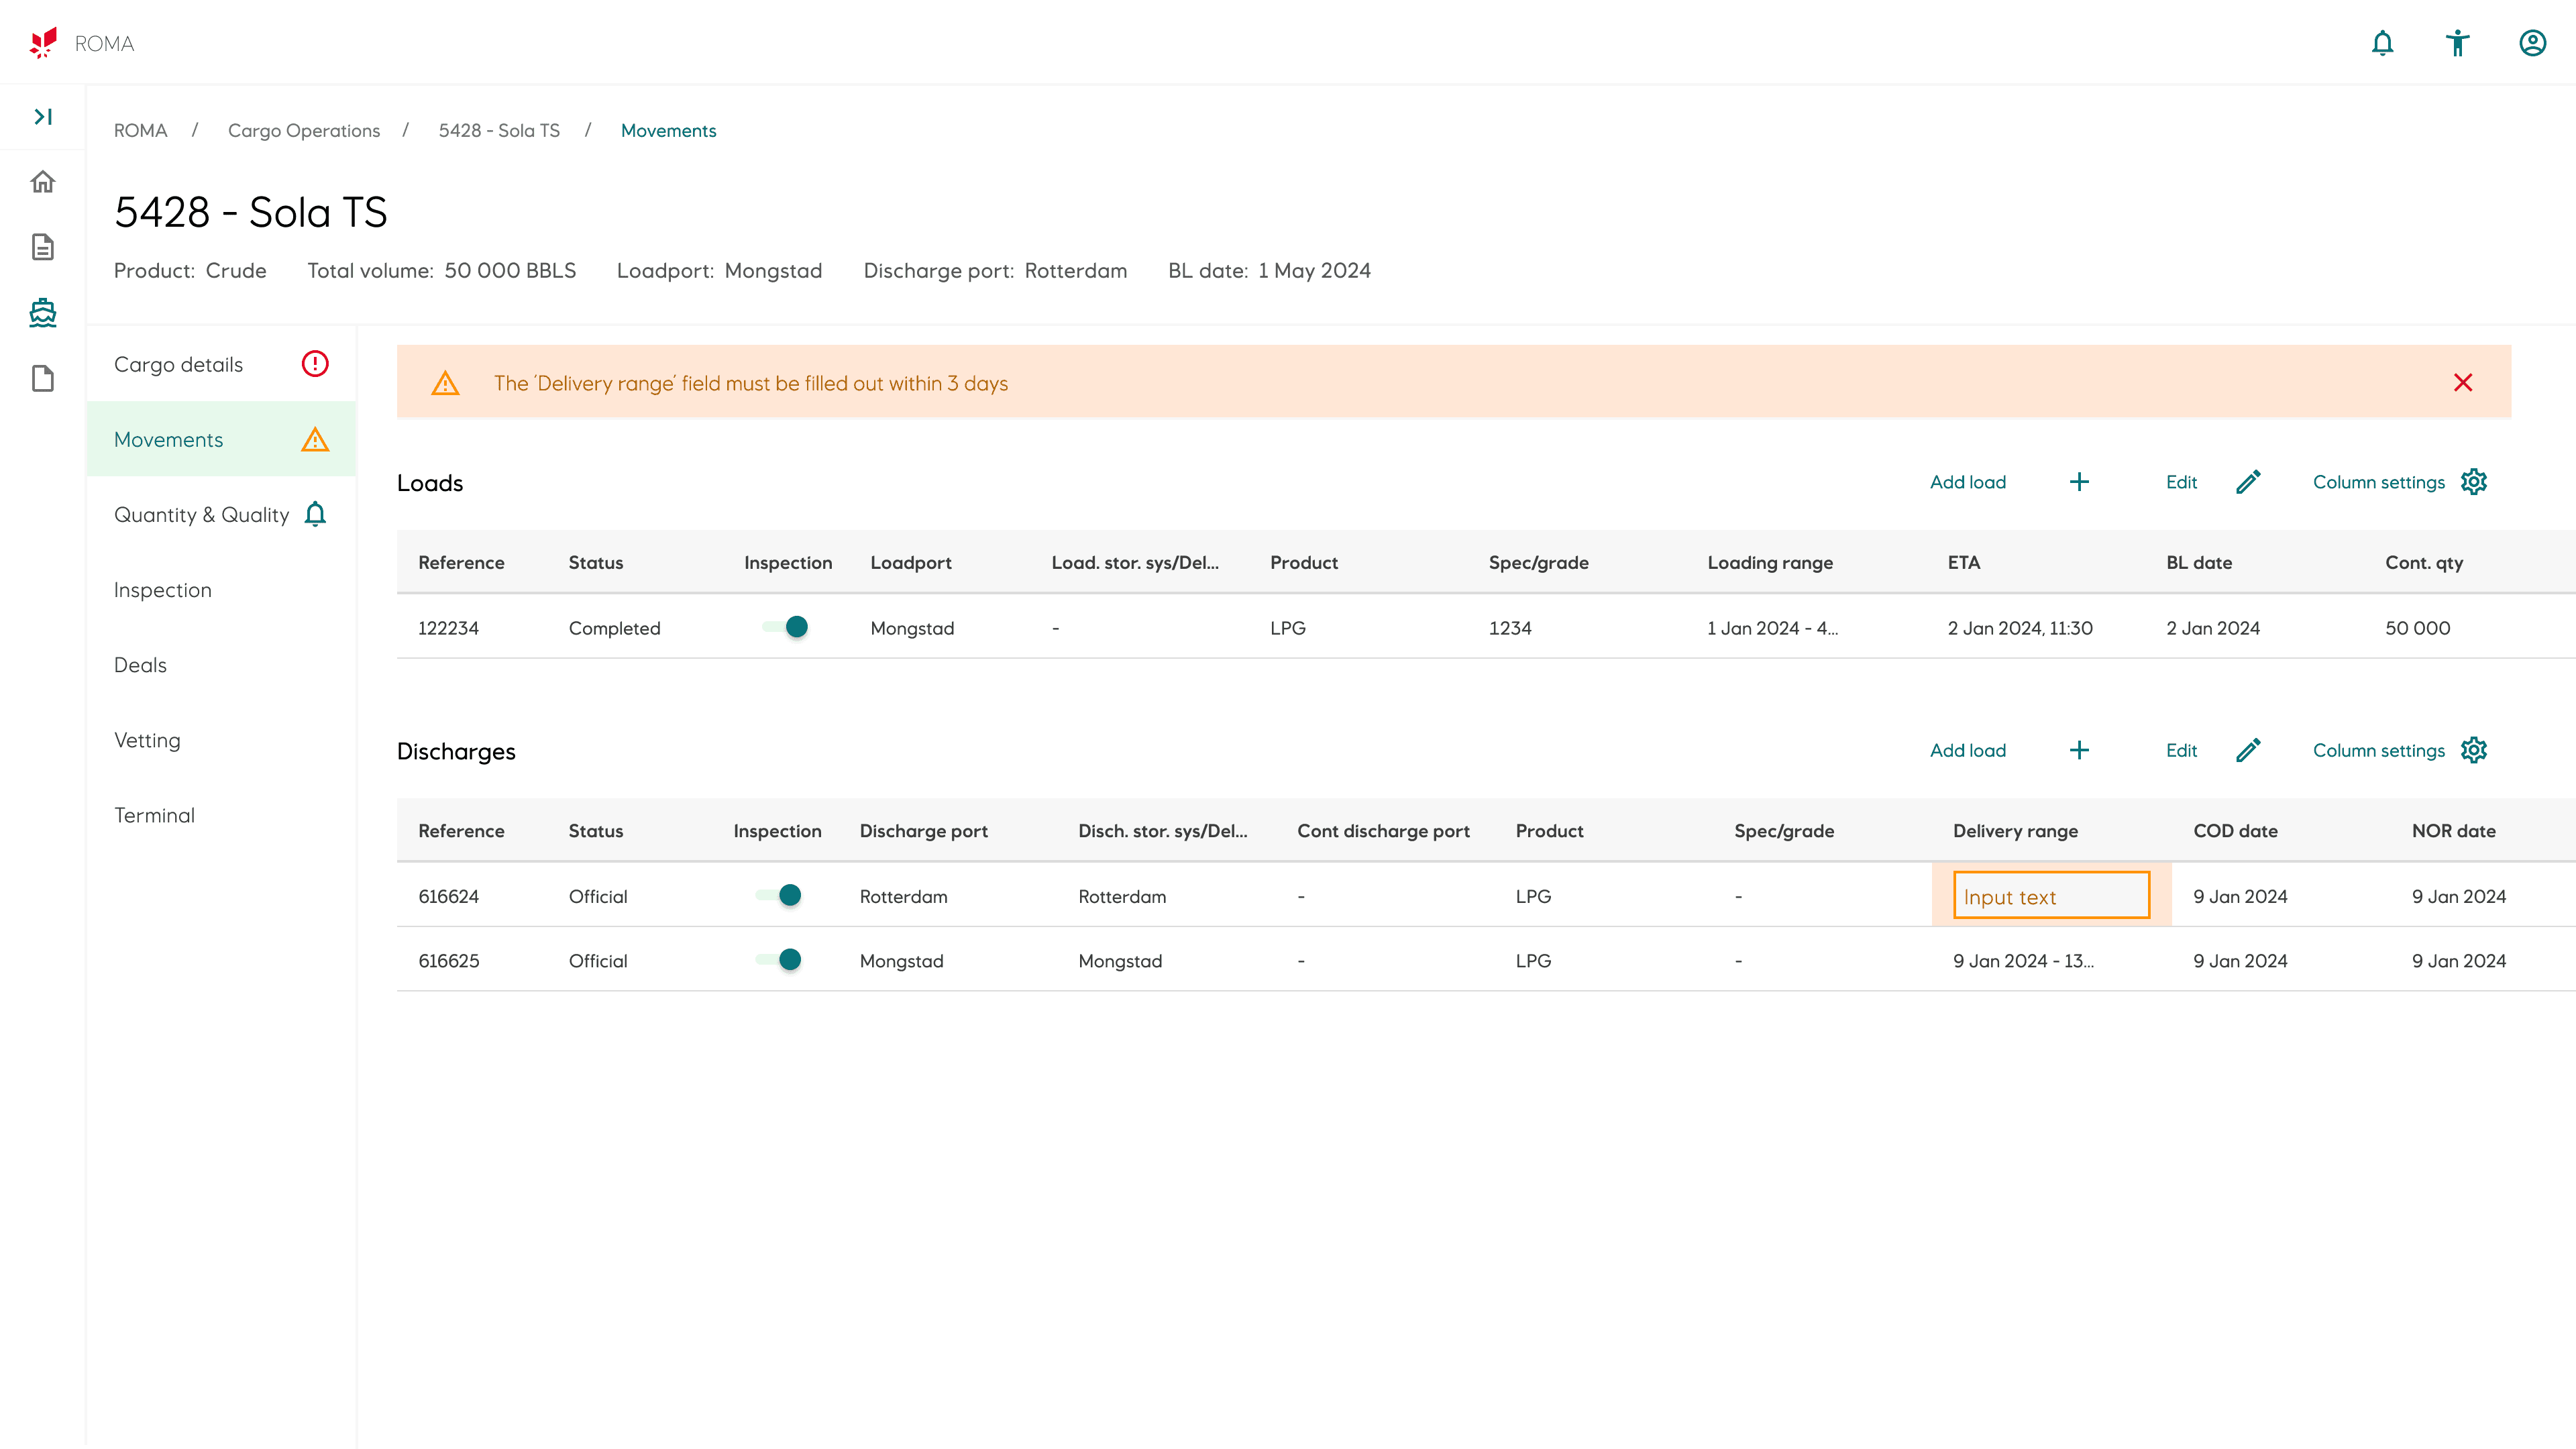Toggle inspection for discharge 616624
Image resolution: width=2576 pixels, height=1449 pixels.
[779, 895]
